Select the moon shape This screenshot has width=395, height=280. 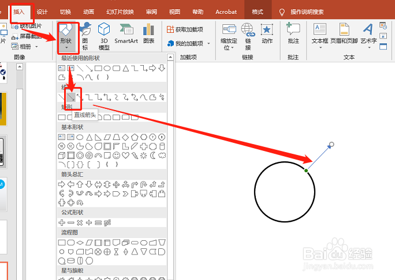[x=152, y=156]
